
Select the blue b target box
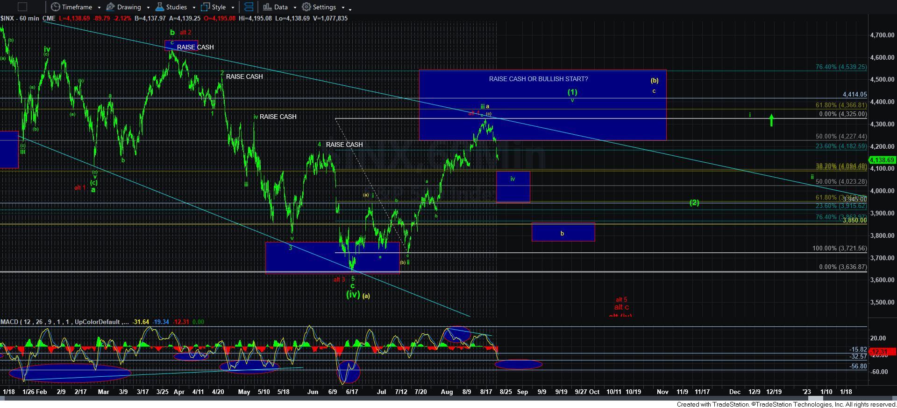click(x=563, y=232)
